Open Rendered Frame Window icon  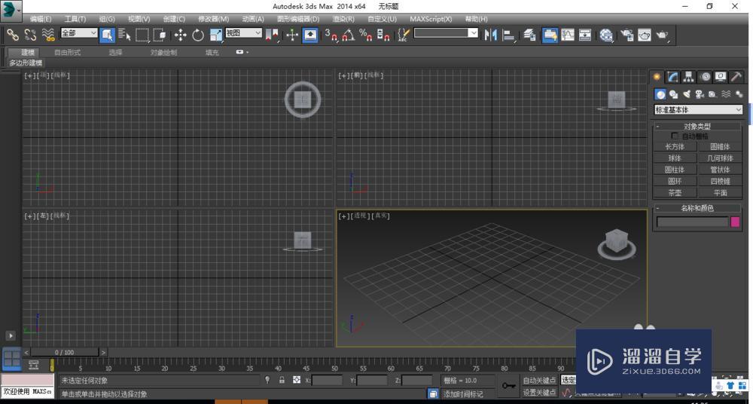point(645,35)
